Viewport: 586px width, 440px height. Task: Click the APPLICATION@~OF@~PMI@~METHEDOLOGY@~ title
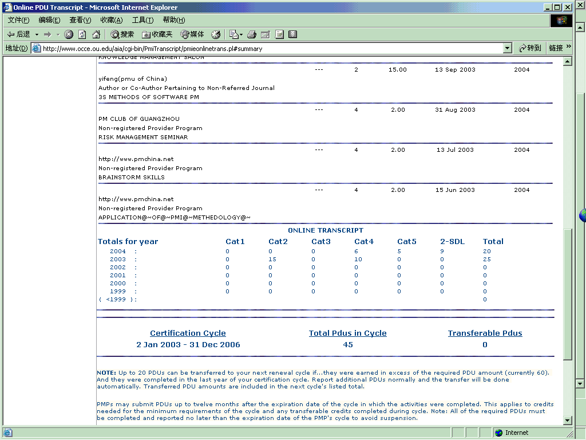[x=174, y=217]
